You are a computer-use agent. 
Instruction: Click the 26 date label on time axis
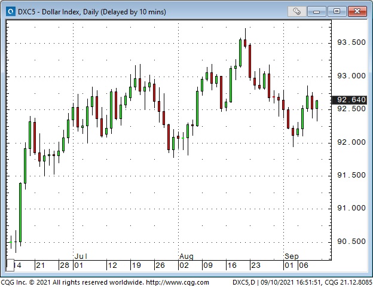[x=160, y=265]
